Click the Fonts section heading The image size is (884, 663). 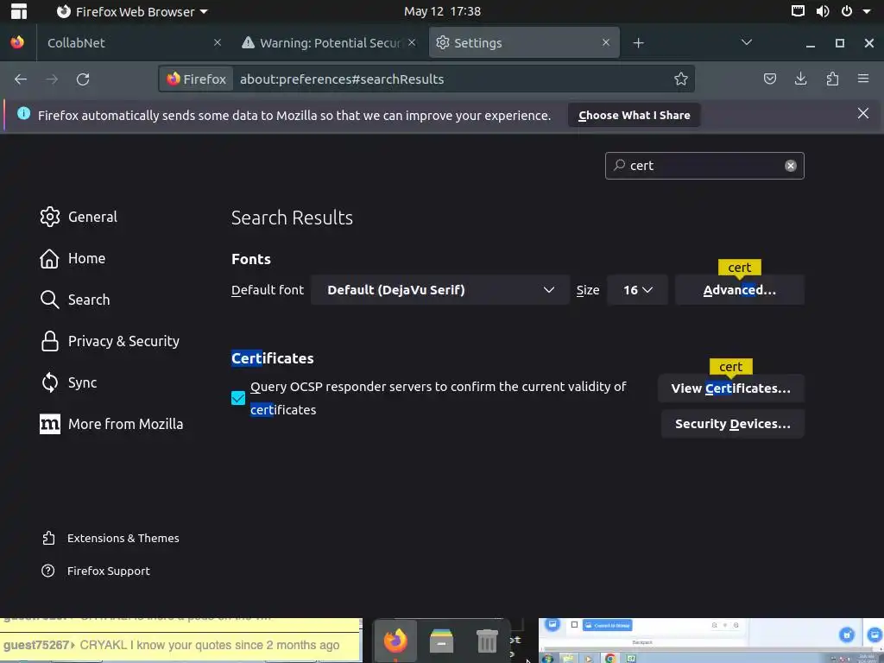pos(251,259)
